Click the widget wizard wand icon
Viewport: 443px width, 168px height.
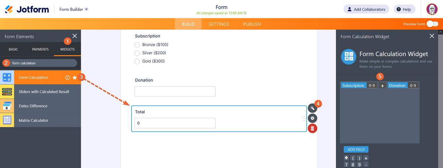click(312, 108)
